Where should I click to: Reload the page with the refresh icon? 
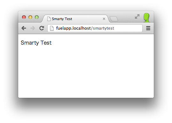(x=42, y=28)
